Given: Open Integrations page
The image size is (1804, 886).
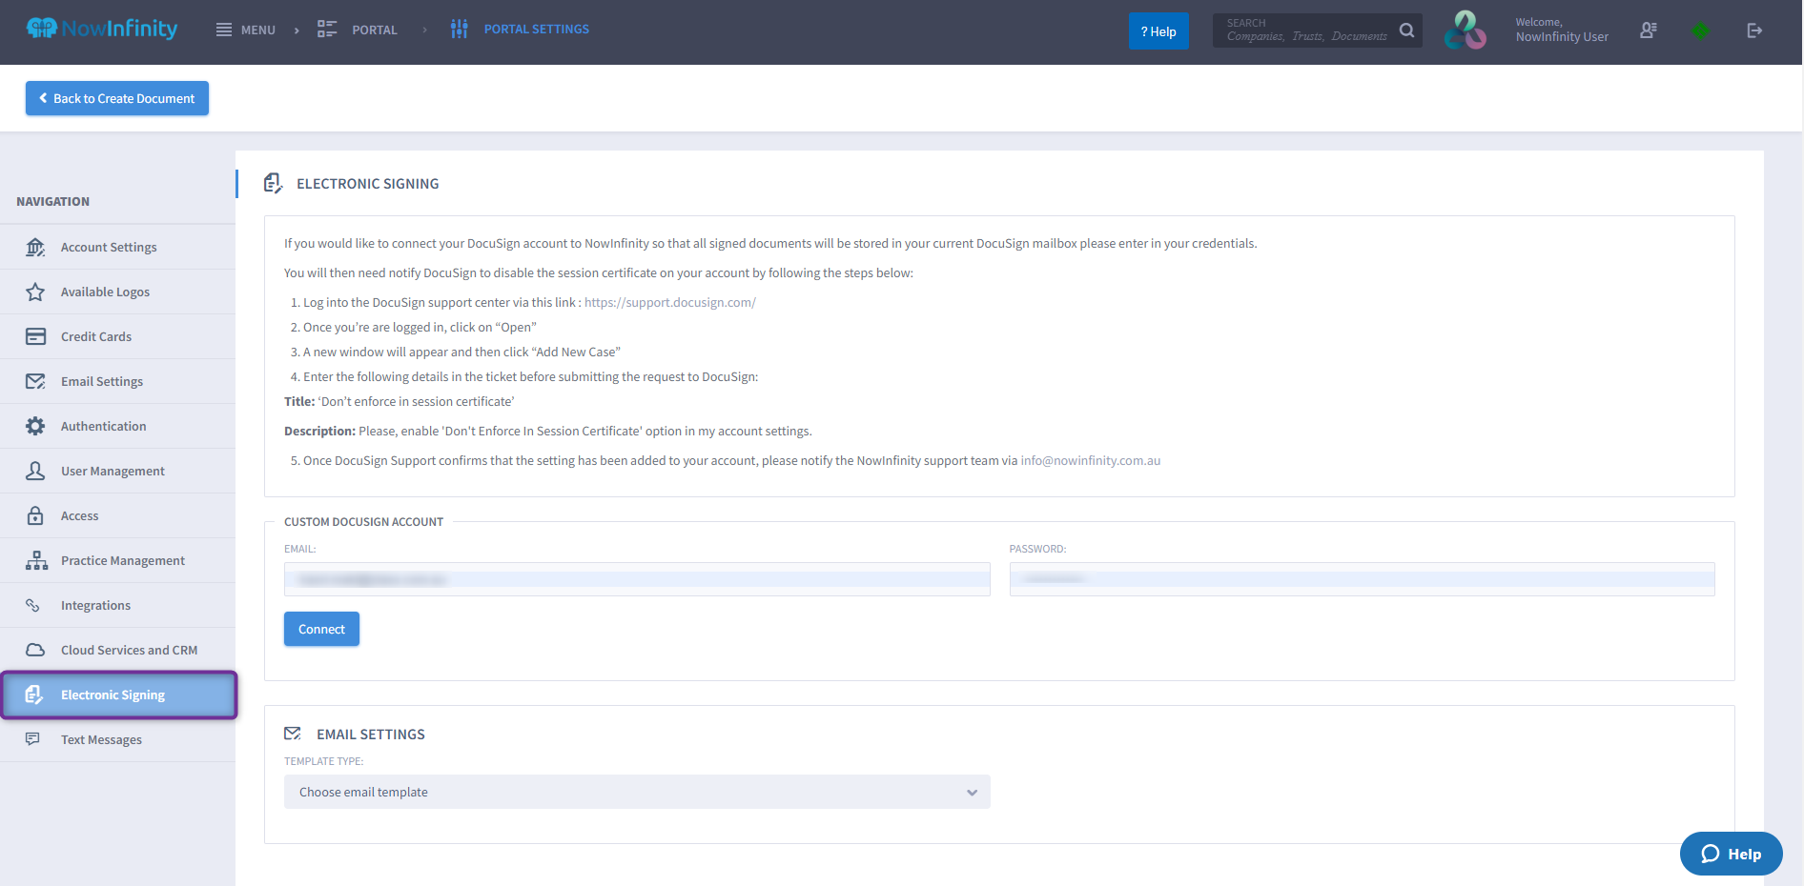Looking at the screenshot, I should tap(118, 605).
